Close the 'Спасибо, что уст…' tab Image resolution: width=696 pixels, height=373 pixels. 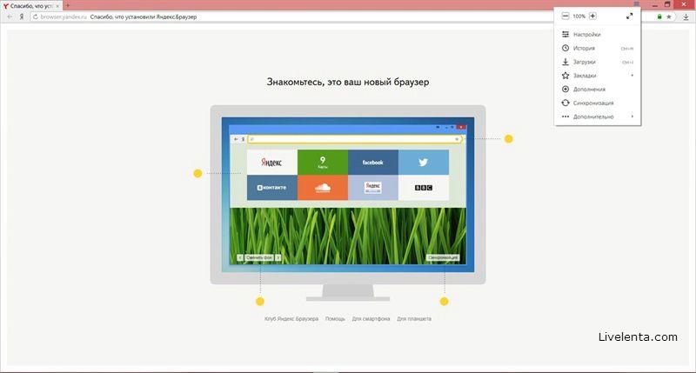pyautogui.click(x=57, y=6)
